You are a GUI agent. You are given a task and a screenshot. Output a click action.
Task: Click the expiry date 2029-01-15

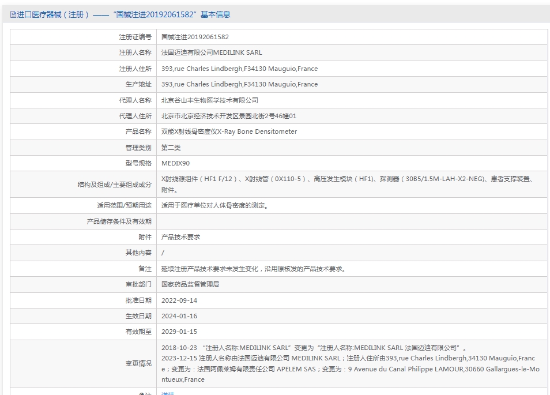[179, 332]
